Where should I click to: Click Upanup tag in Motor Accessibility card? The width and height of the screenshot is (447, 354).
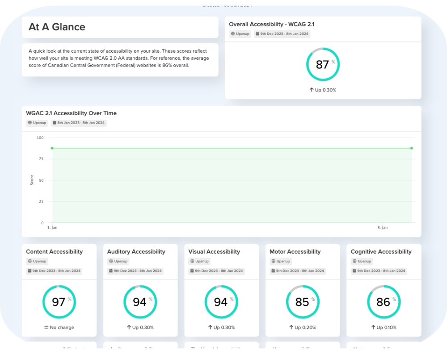[x=281, y=261]
